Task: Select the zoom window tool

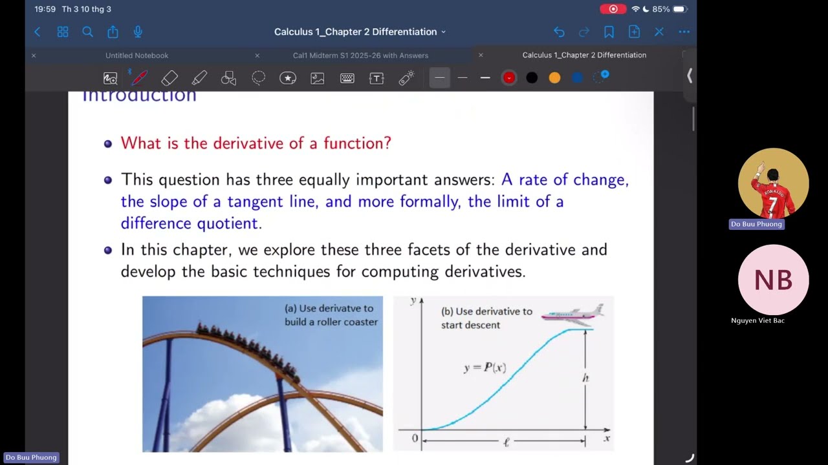Action: point(110,78)
